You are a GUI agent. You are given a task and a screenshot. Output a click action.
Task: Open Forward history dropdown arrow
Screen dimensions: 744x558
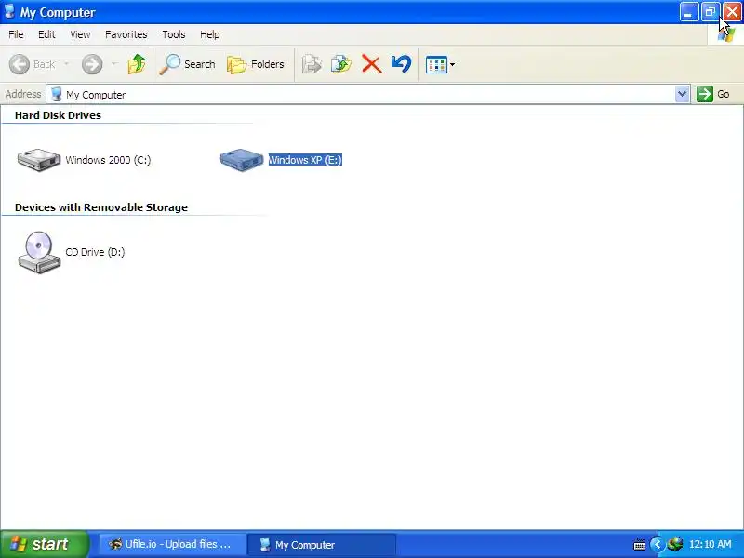[x=113, y=64]
